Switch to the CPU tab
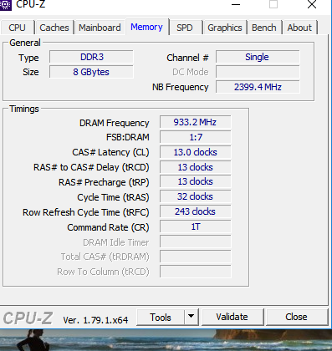Viewport: 332px width, 351px height. point(17,28)
